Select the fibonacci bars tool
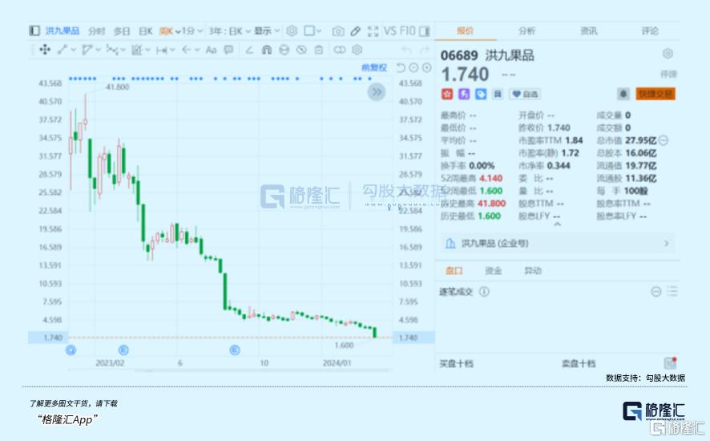Image resolution: width=710 pixels, height=441 pixels. (x=136, y=50)
